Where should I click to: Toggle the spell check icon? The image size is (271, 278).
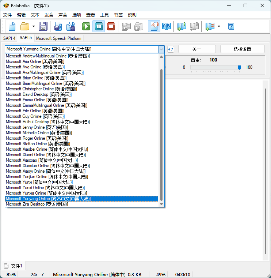coord(154,26)
